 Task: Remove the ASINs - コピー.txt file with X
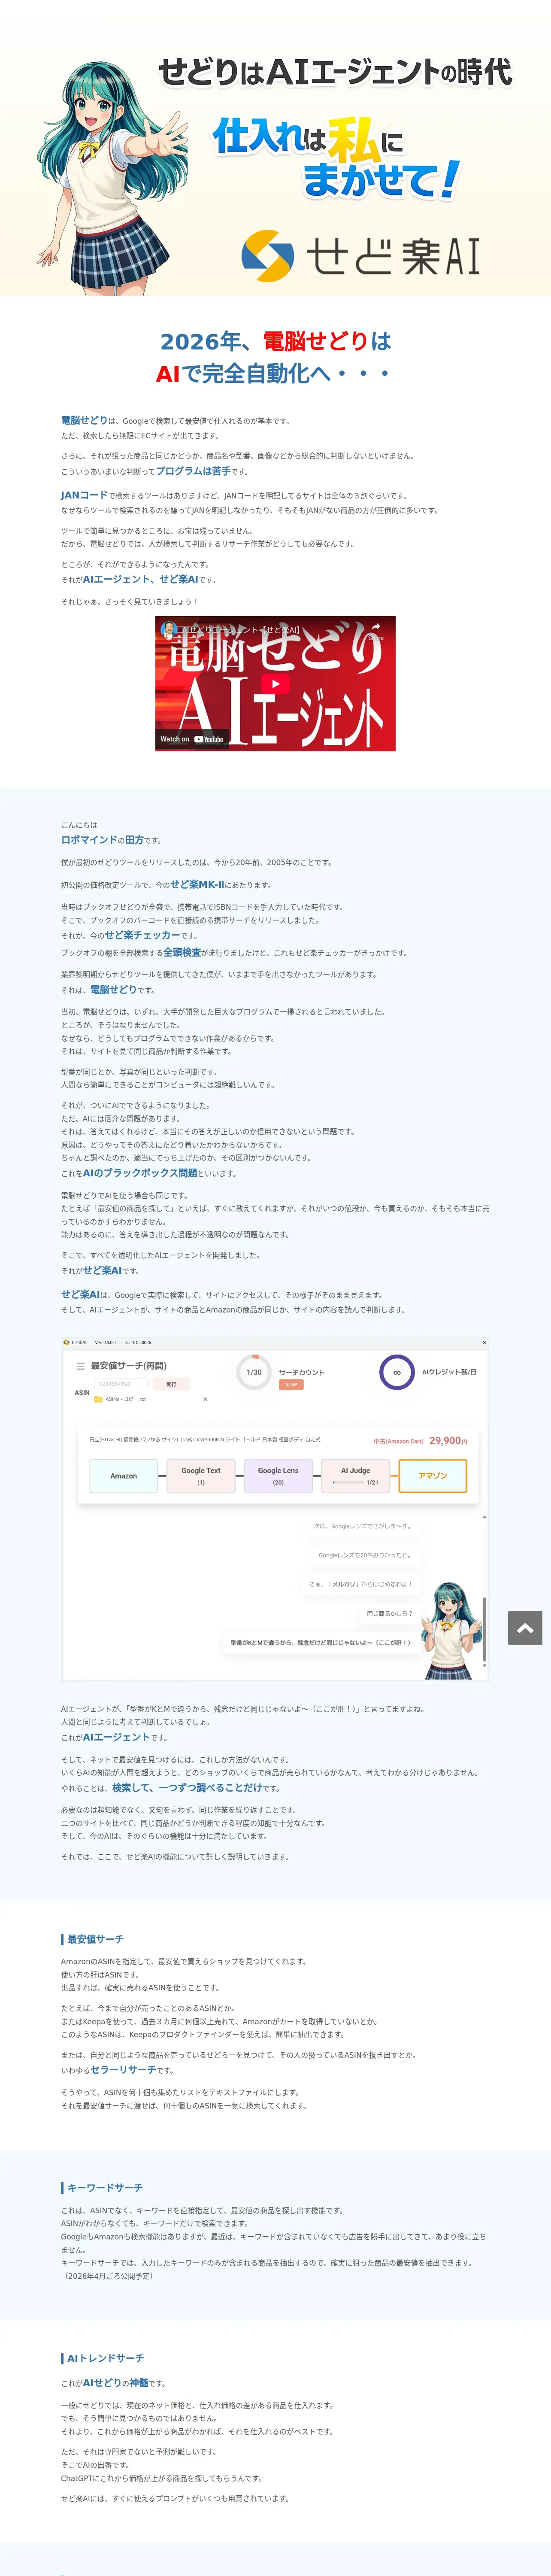tap(205, 1400)
